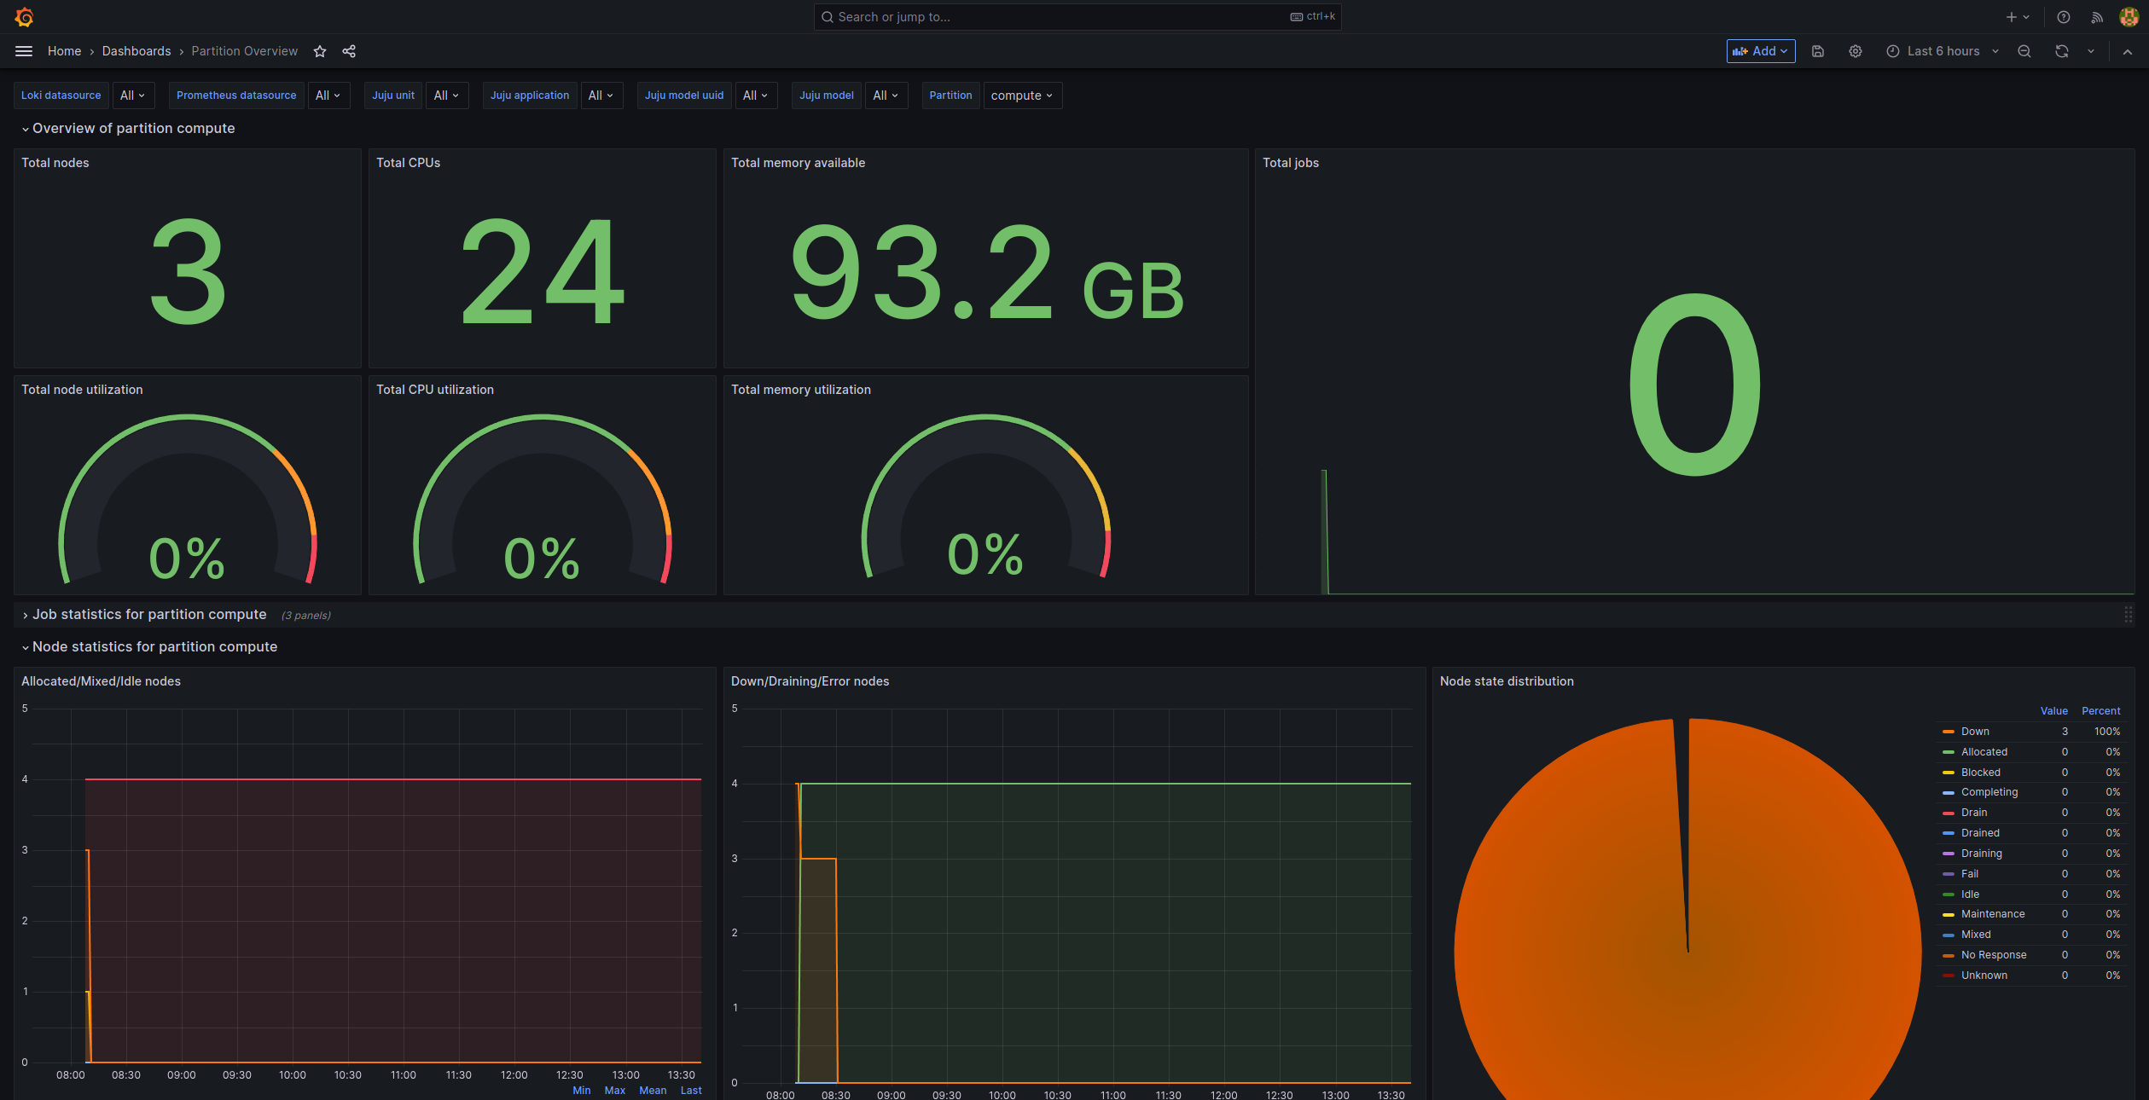Open the auto-refresh interval dropdown
Viewport: 2149px width, 1100px height.
click(x=2091, y=51)
